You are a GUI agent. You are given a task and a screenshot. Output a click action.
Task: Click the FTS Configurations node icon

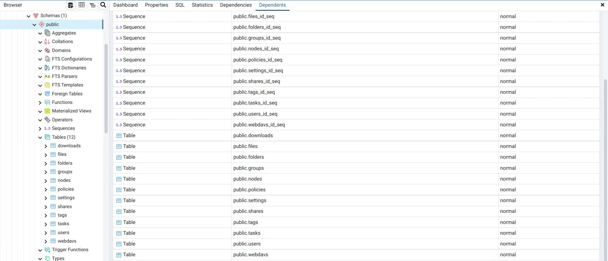[x=47, y=59]
